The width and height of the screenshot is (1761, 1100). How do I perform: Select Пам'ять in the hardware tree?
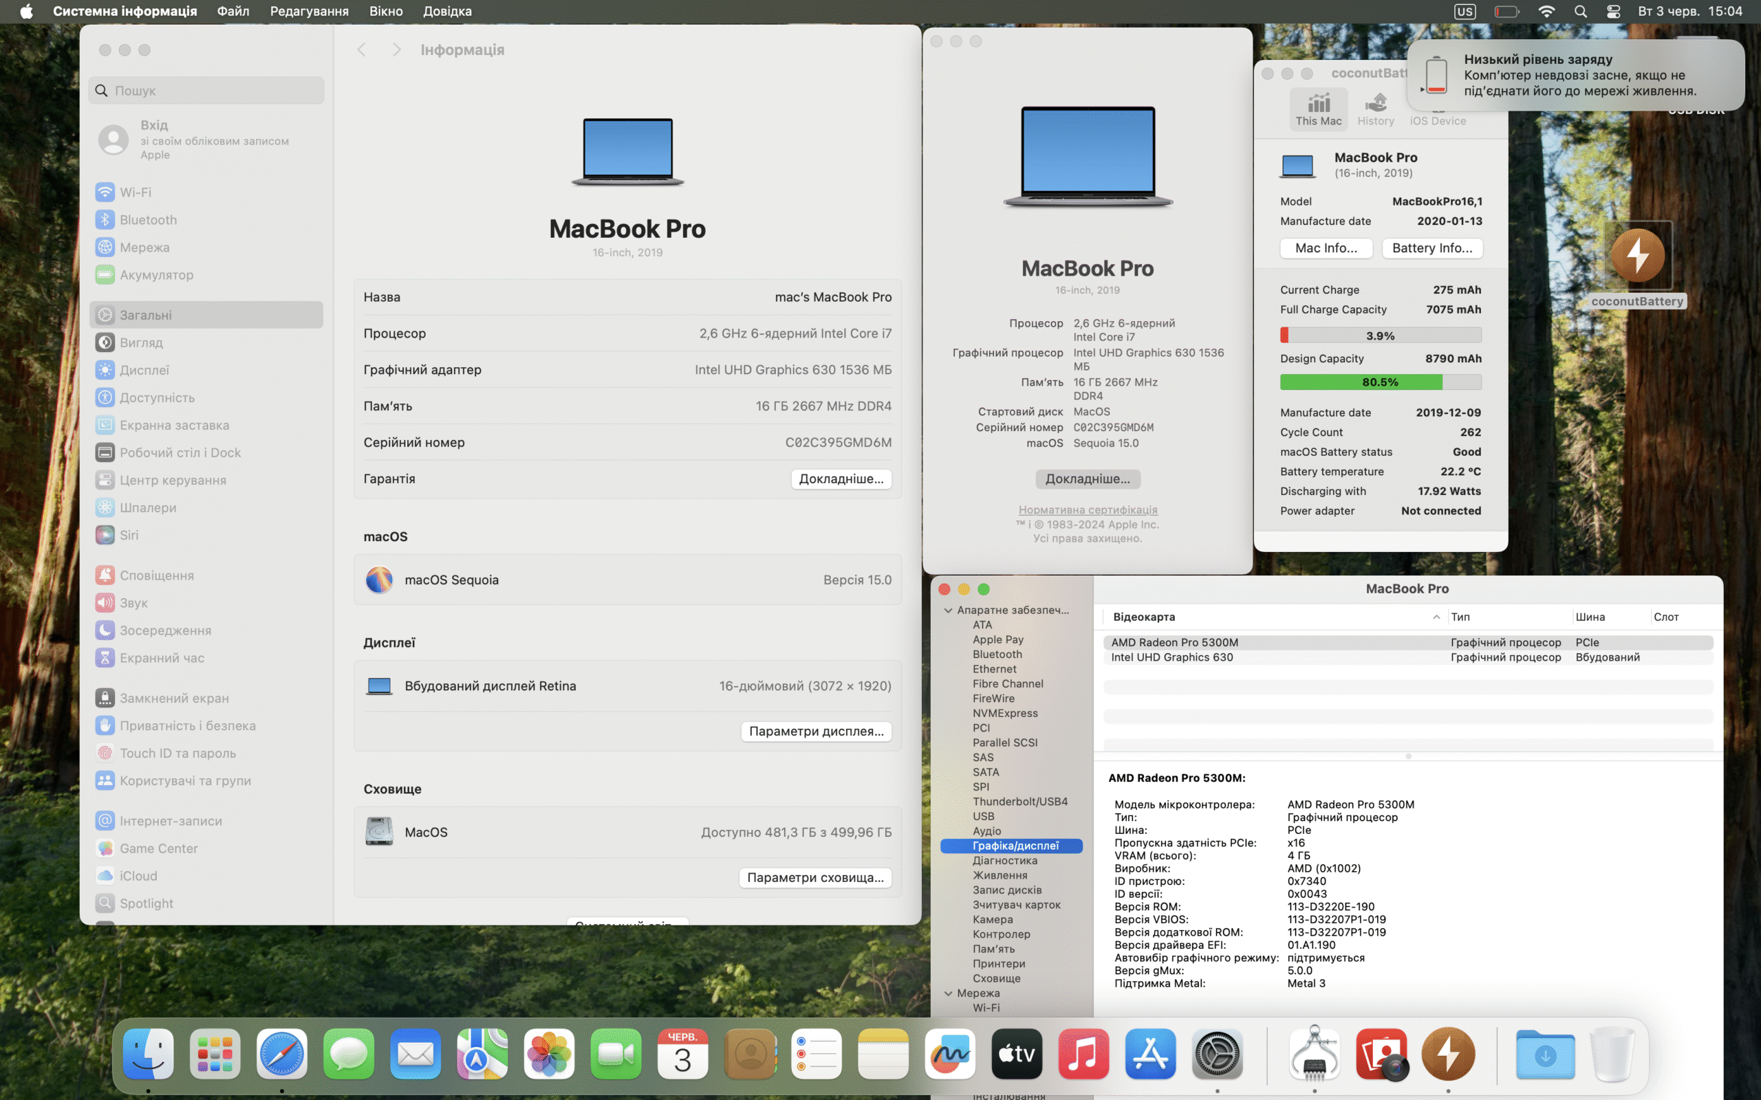pyautogui.click(x=993, y=949)
